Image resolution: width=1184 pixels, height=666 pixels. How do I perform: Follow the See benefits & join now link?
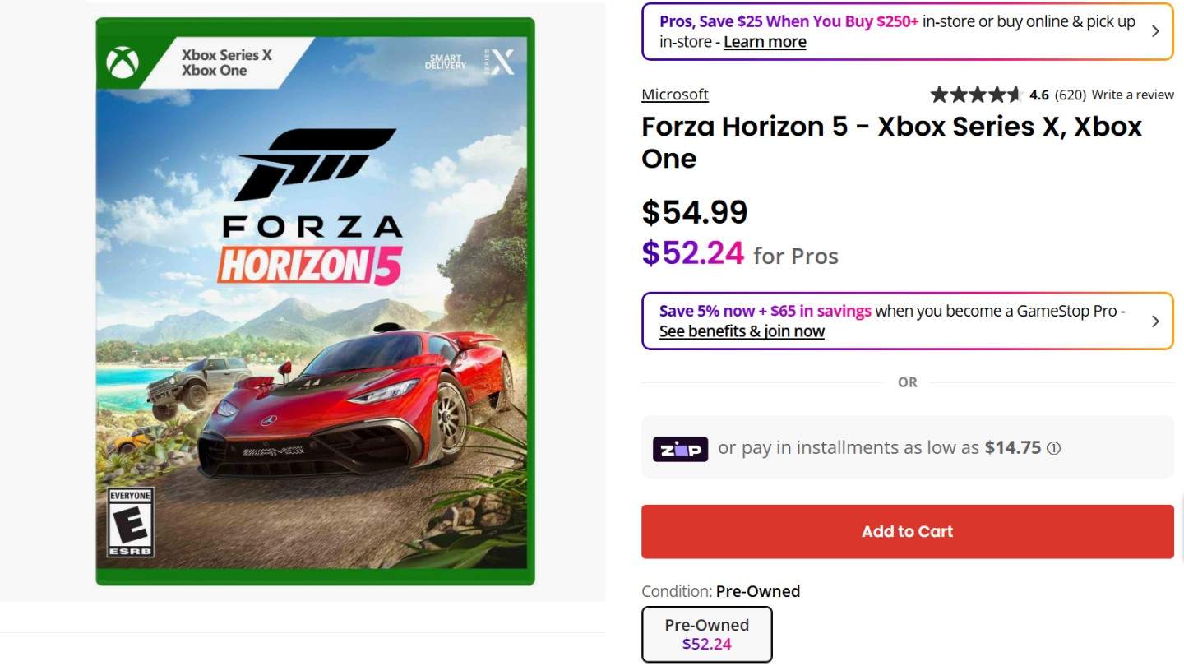[742, 331]
